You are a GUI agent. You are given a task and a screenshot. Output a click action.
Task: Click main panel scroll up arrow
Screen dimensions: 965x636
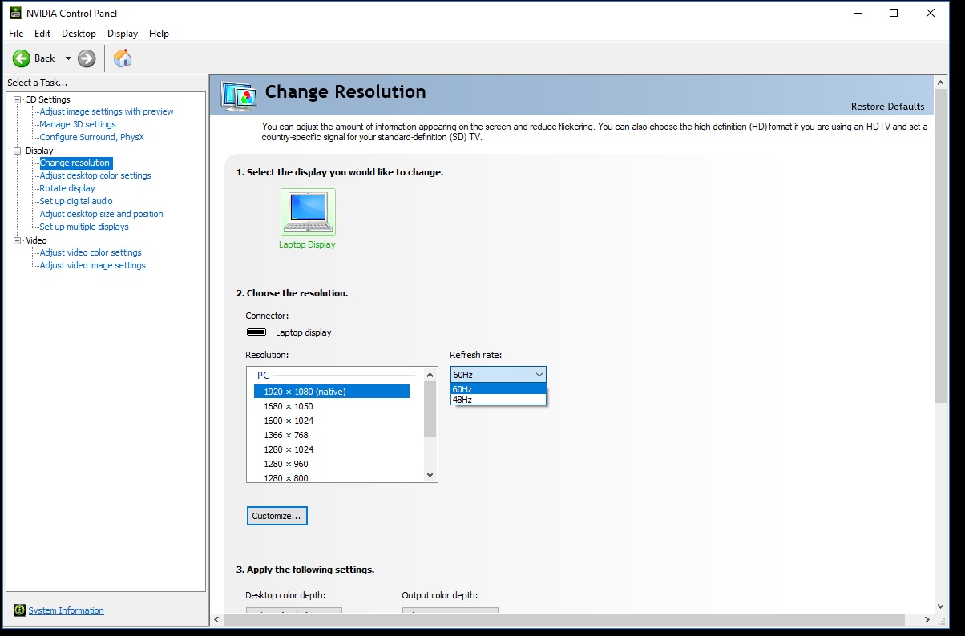pos(941,82)
